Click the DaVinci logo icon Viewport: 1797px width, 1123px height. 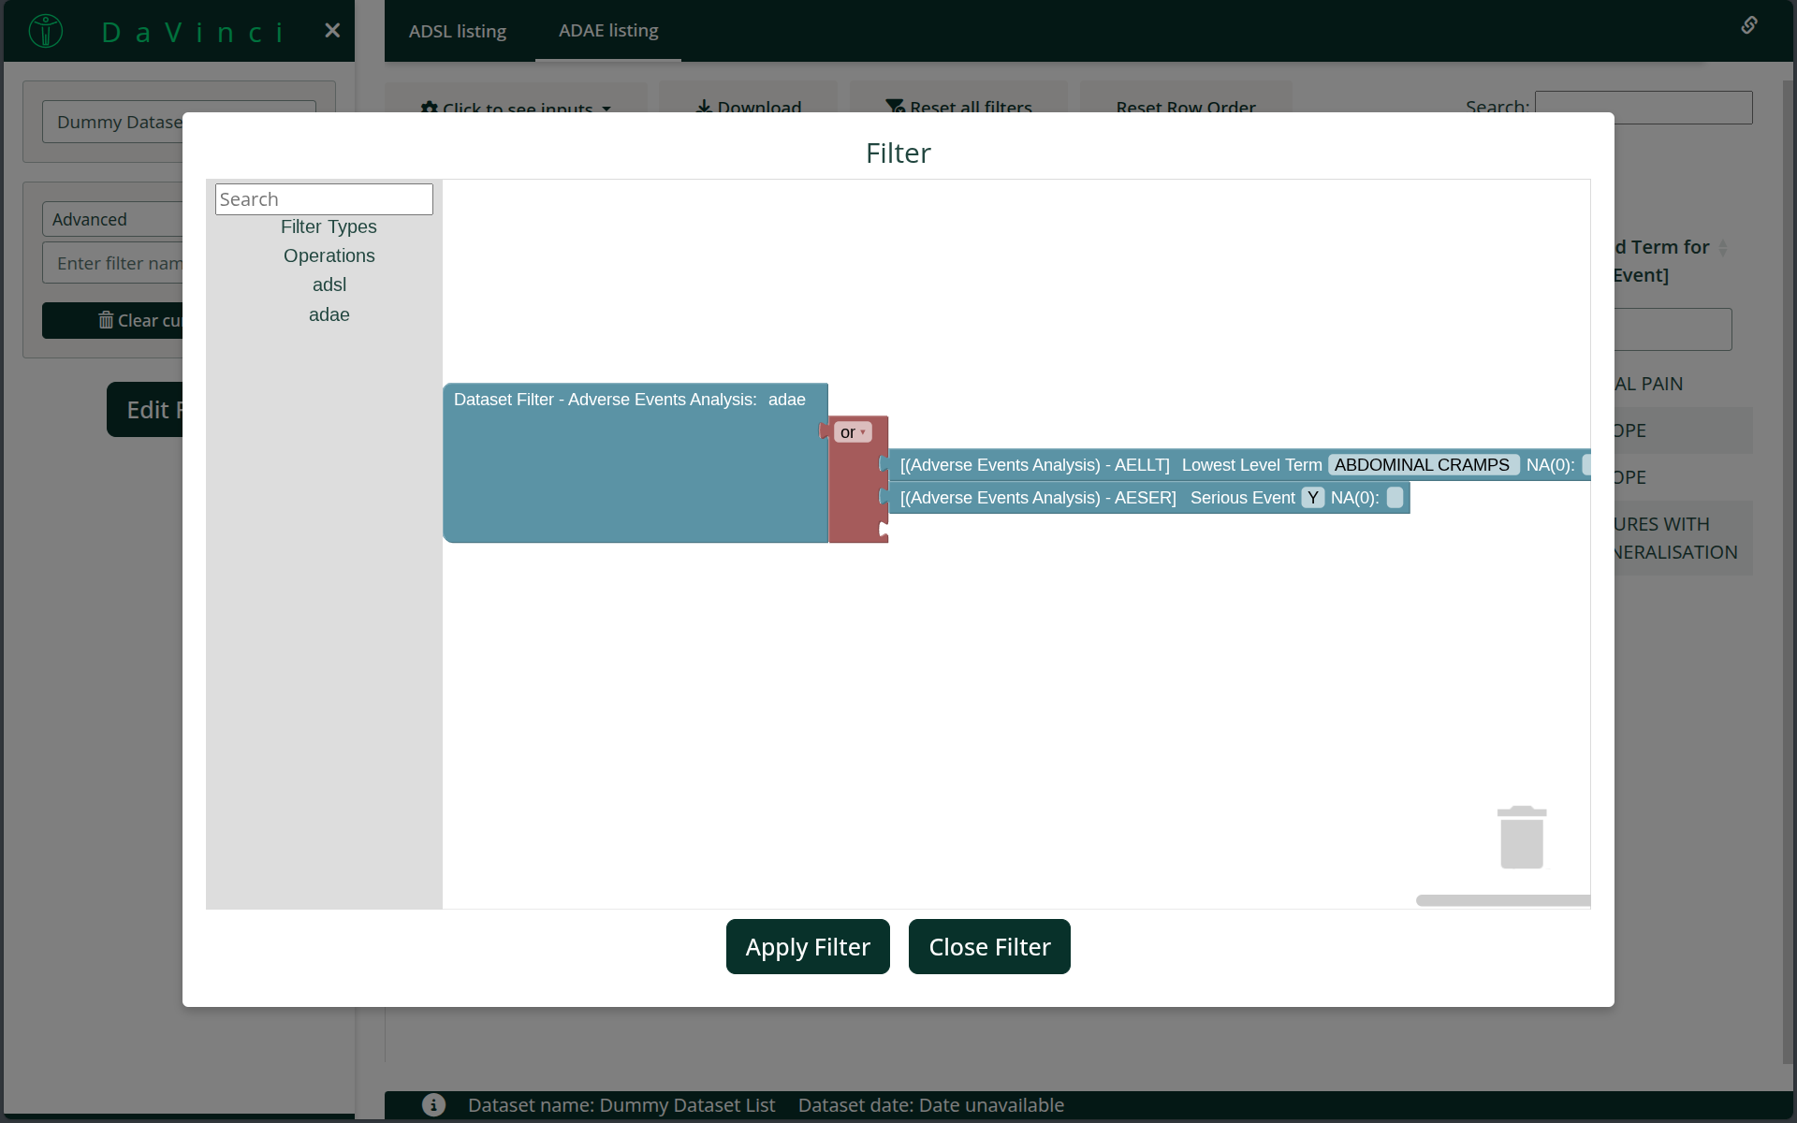(46, 31)
